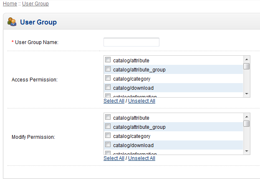Click Select All under Modify Permission
Viewport: 260px width, 182px height.
coord(114,158)
